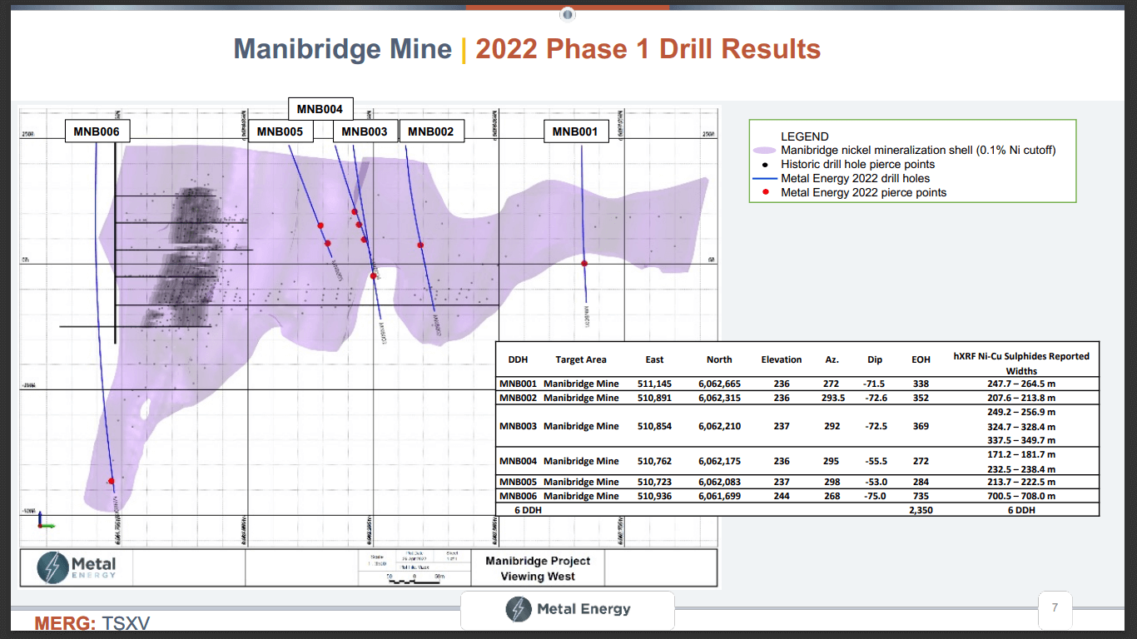Click the '2022 Phase 1 Drill Results' heading
Image resolution: width=1137 pixels, height=639 pixels.
point(648,49)
